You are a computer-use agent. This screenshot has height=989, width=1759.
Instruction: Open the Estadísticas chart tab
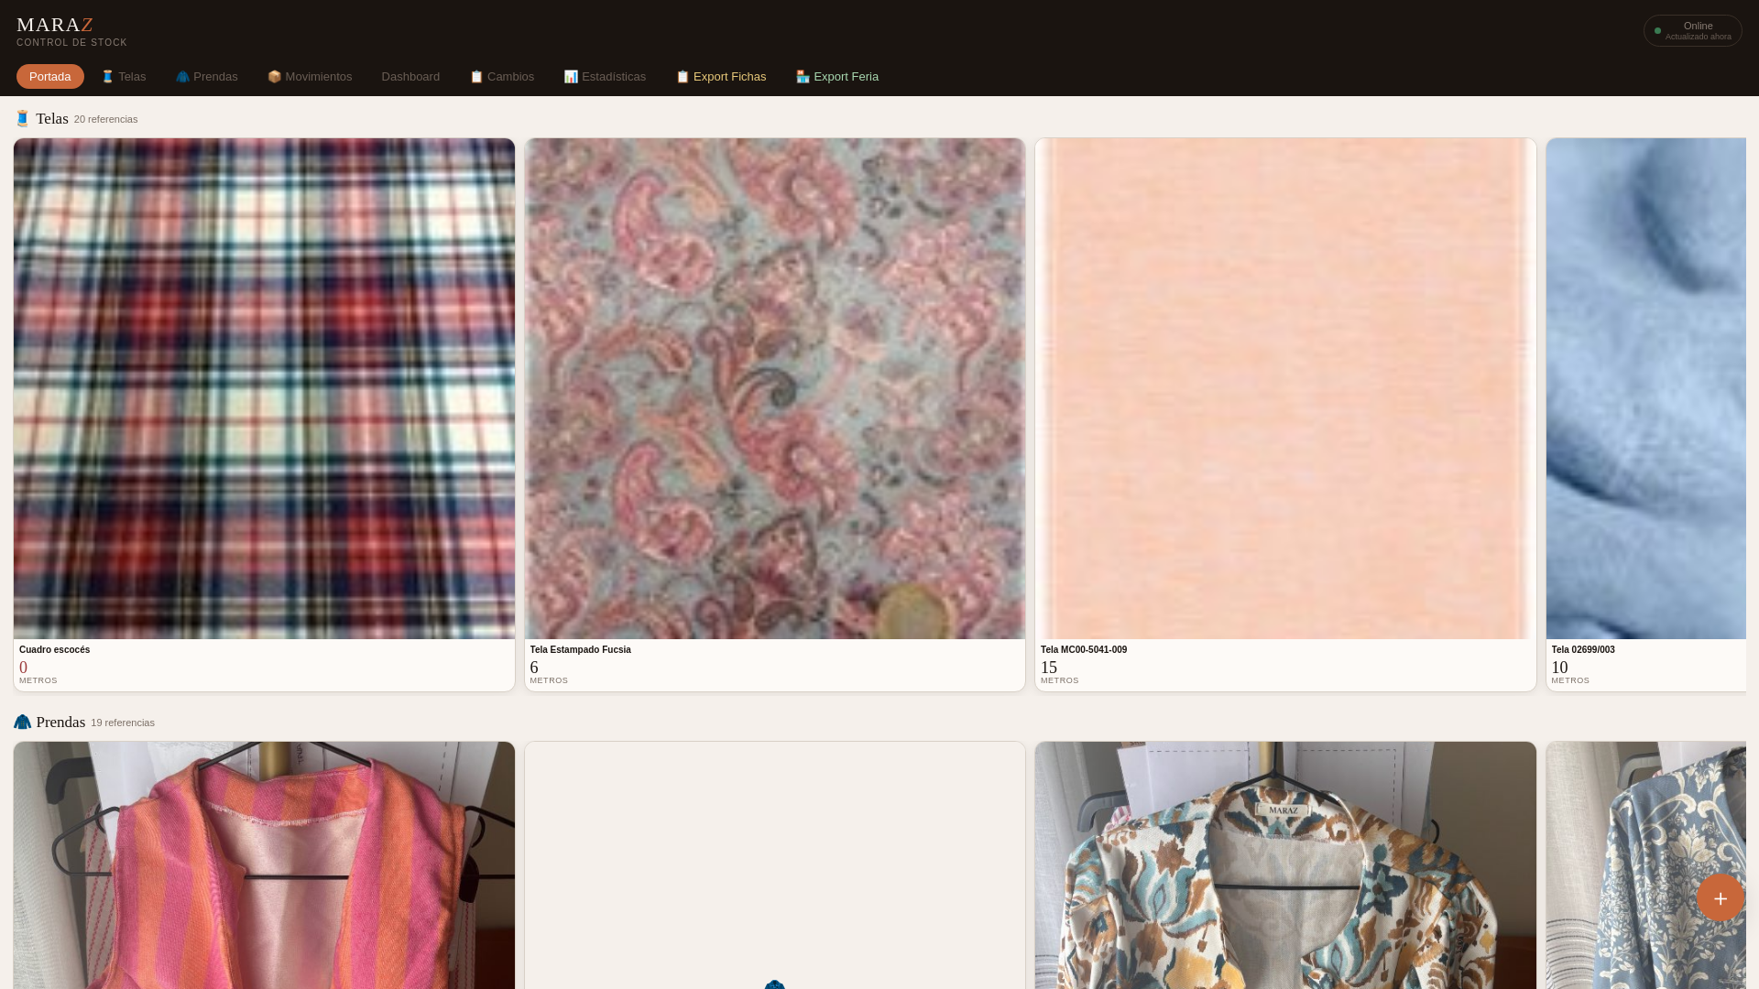click(x=605, y=77)
